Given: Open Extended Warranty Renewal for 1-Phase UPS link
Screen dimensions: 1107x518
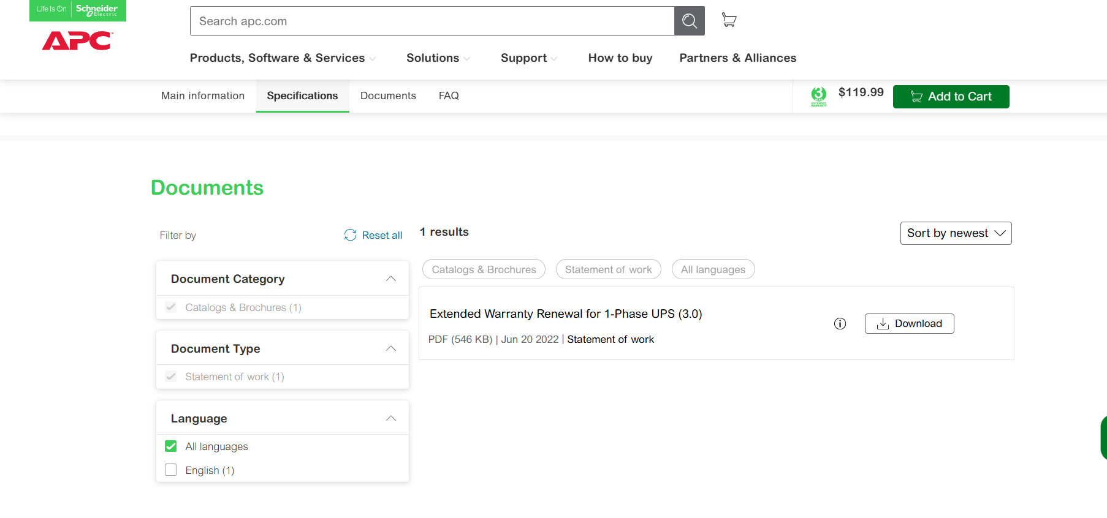Looking at the screenshot, I should (x=566, y=314).
